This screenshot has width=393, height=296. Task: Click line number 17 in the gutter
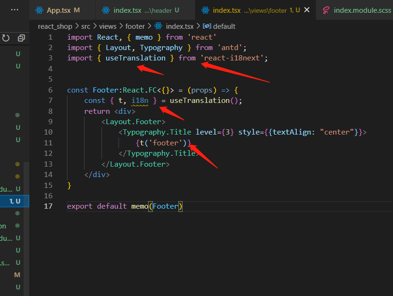pos(48,206)
